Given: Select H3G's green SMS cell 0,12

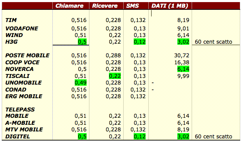Looking at the screenshot, I should [x=140, y=42].
